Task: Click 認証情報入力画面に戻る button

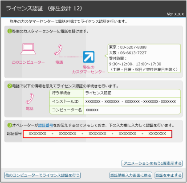Action: coord(131,175)
